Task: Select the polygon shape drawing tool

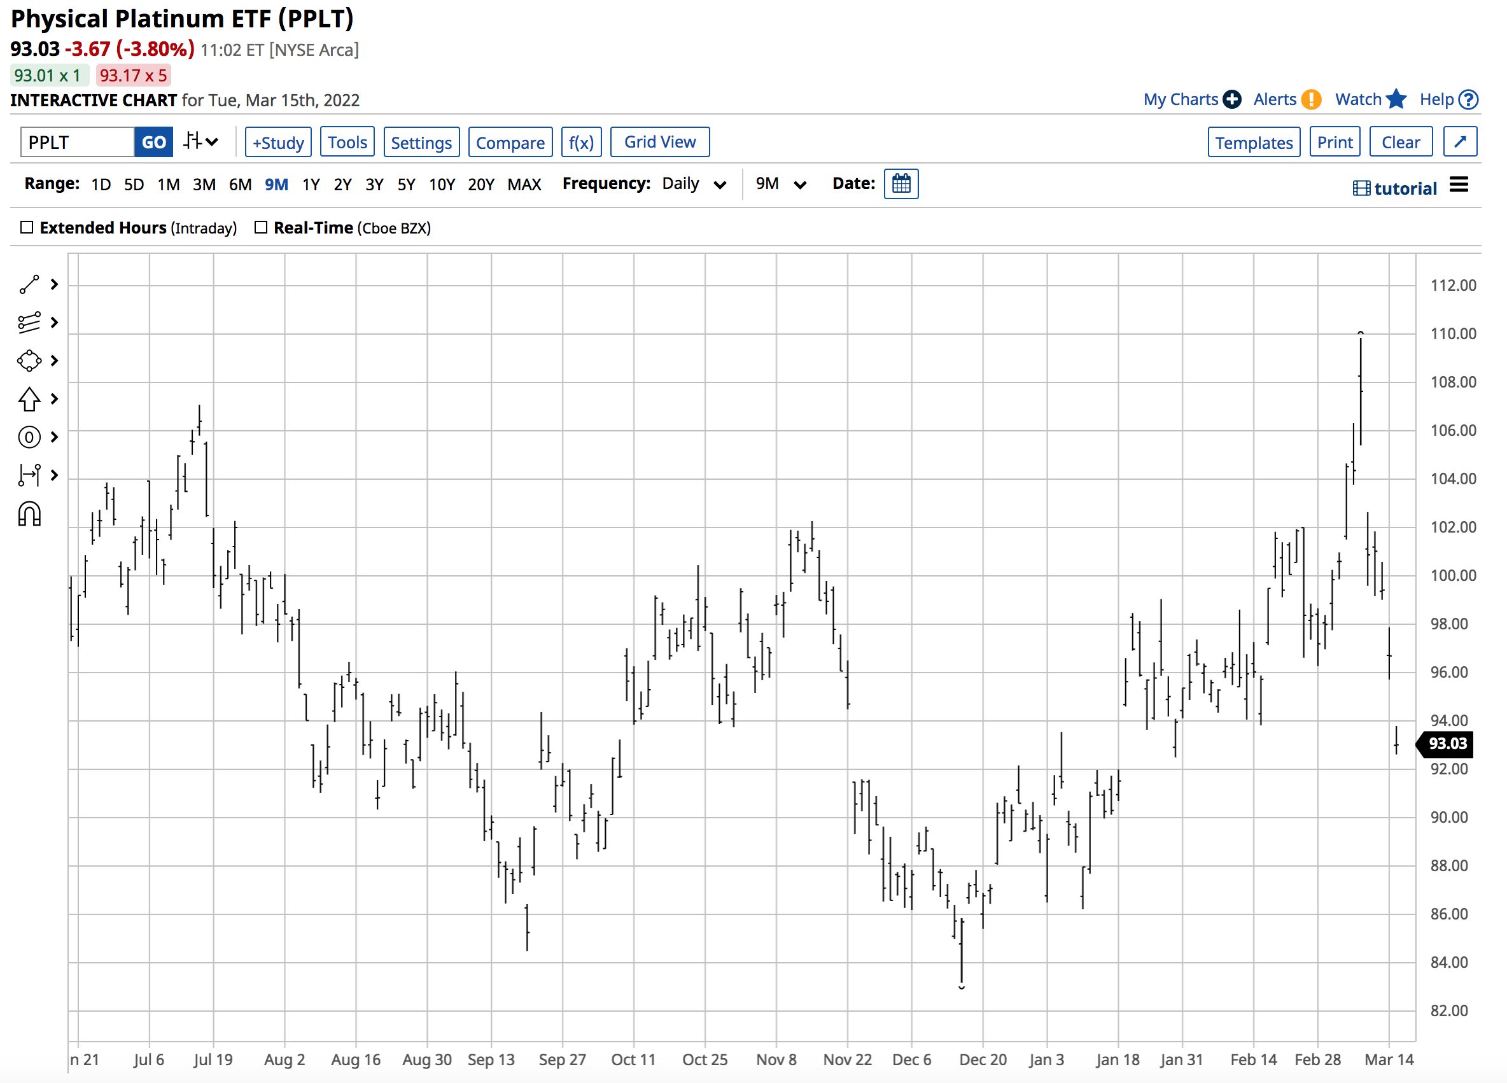Action: [x=29, y=361]
